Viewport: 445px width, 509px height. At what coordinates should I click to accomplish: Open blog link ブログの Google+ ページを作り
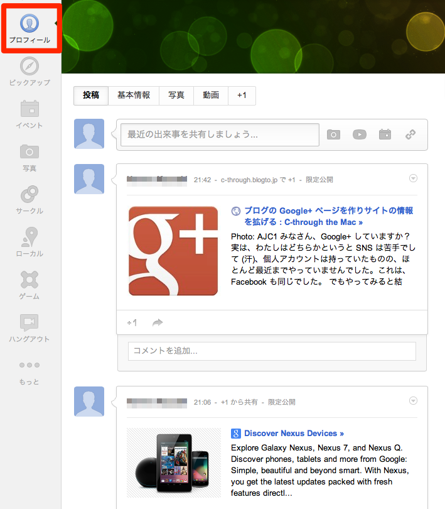[328, 216]
